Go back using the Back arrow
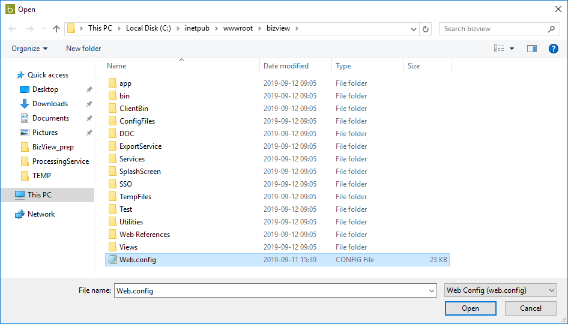 tap(13, 29)
